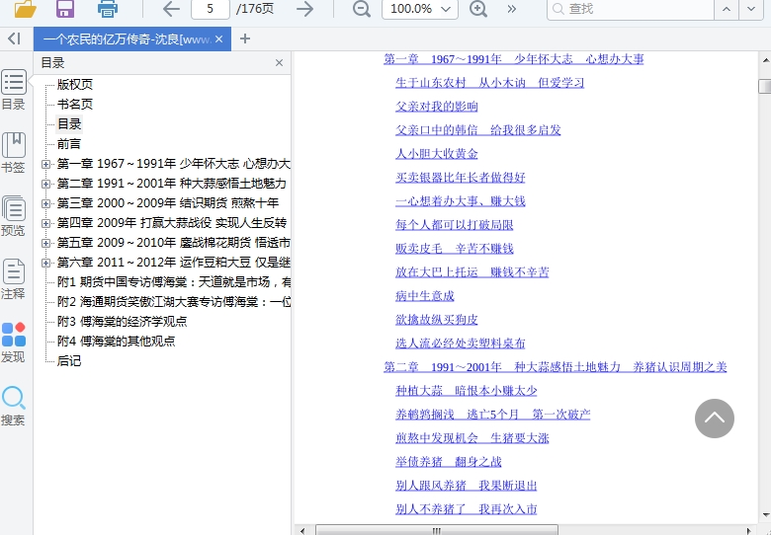Screen dimensions: 771x535
Task: Click the page number field showing 5
Action: click(x=211, y=9)
